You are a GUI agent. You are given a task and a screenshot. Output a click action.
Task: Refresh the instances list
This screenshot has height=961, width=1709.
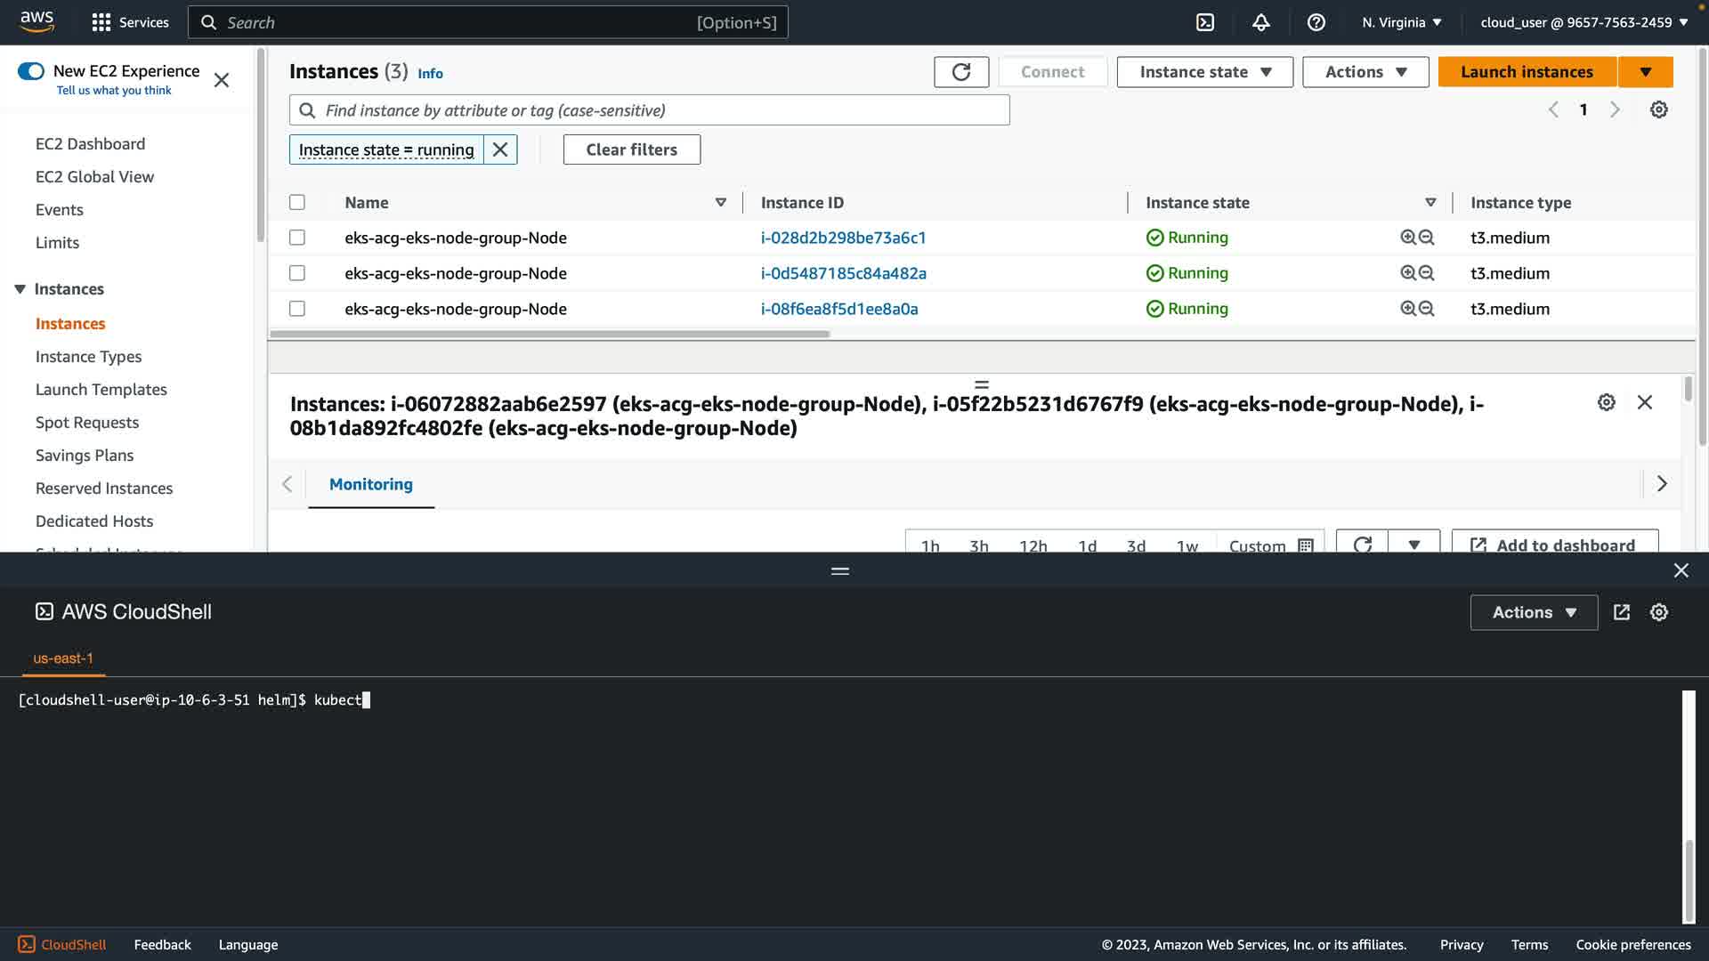[x=960, y=72]
